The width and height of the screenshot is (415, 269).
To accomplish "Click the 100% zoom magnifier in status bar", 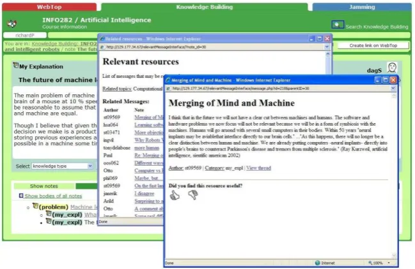I will pyautogui.click(x=370, y=263).
